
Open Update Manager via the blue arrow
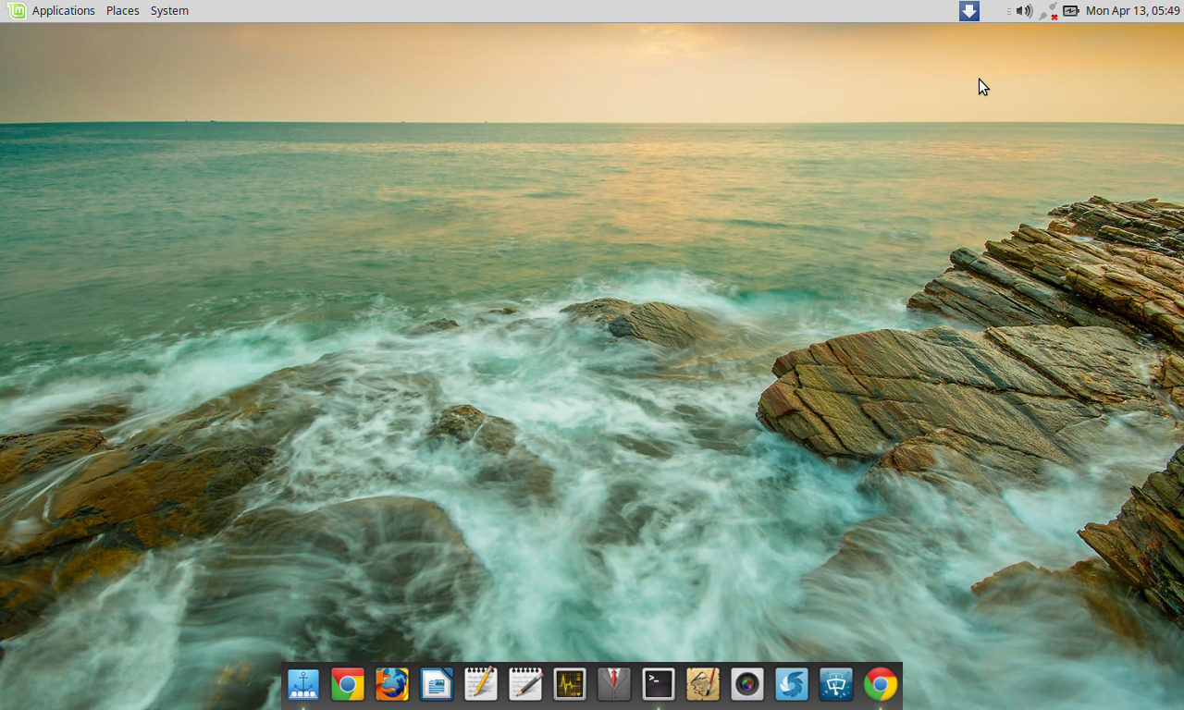coord(968,10)
